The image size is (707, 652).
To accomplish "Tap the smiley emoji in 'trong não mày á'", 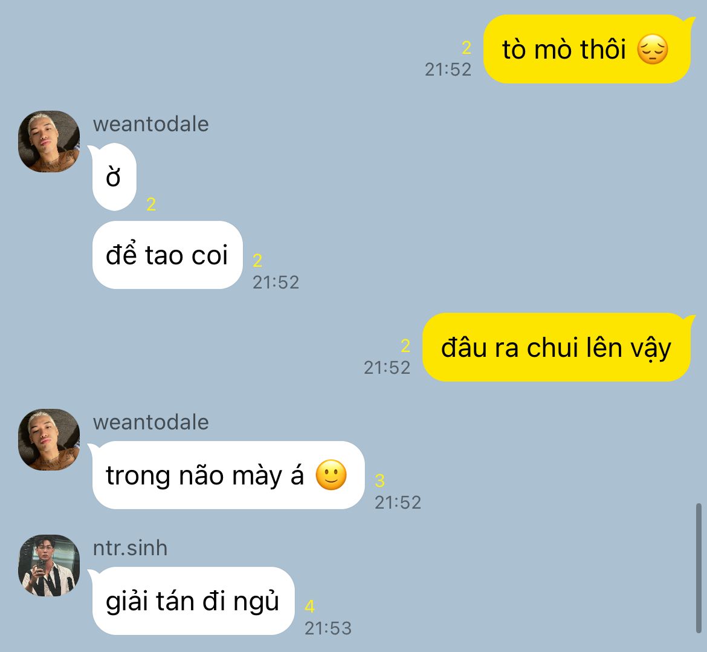I will pyautogui.click(x=331, y=475).
